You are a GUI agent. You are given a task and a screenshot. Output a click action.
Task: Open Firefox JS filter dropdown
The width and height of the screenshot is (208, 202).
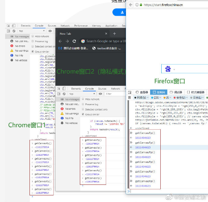pyautogui.click(x=167, y=98)
